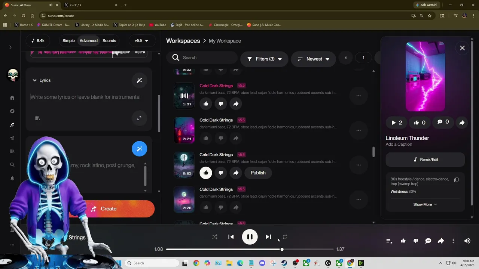479x269 pixels.
Task: Expand Show More in detail panel
Action: (425, 204)
